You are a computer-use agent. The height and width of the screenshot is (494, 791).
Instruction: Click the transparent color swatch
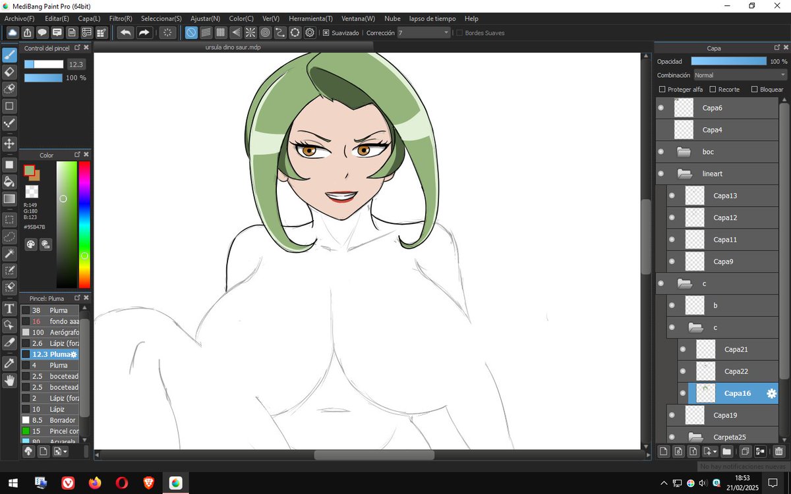[x=31, y=191]
